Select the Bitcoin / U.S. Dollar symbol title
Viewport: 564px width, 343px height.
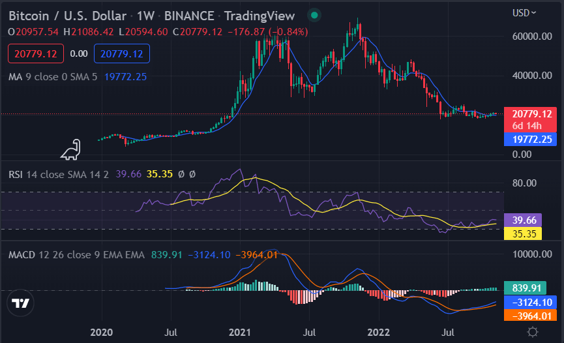67,16
